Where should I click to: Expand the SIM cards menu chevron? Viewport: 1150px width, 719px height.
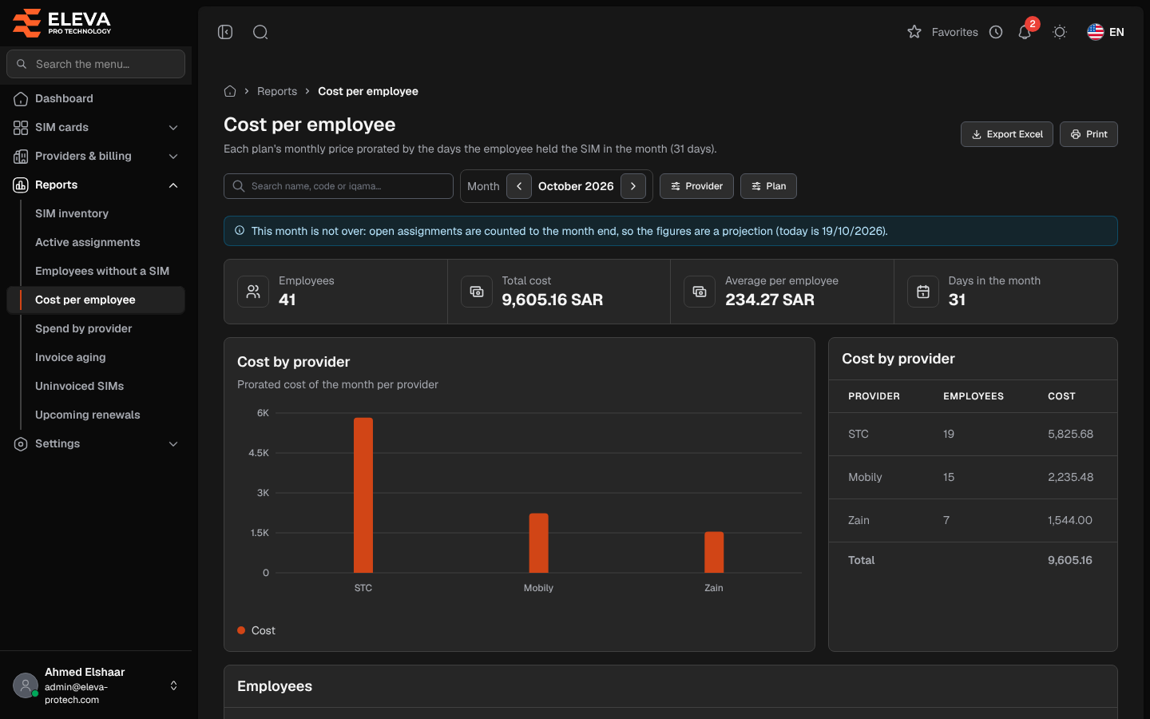pos(173,127)
